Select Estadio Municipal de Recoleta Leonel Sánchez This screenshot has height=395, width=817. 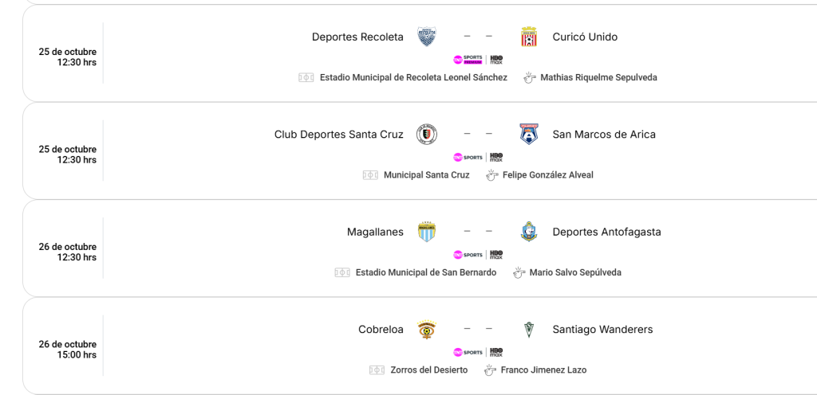412,77
